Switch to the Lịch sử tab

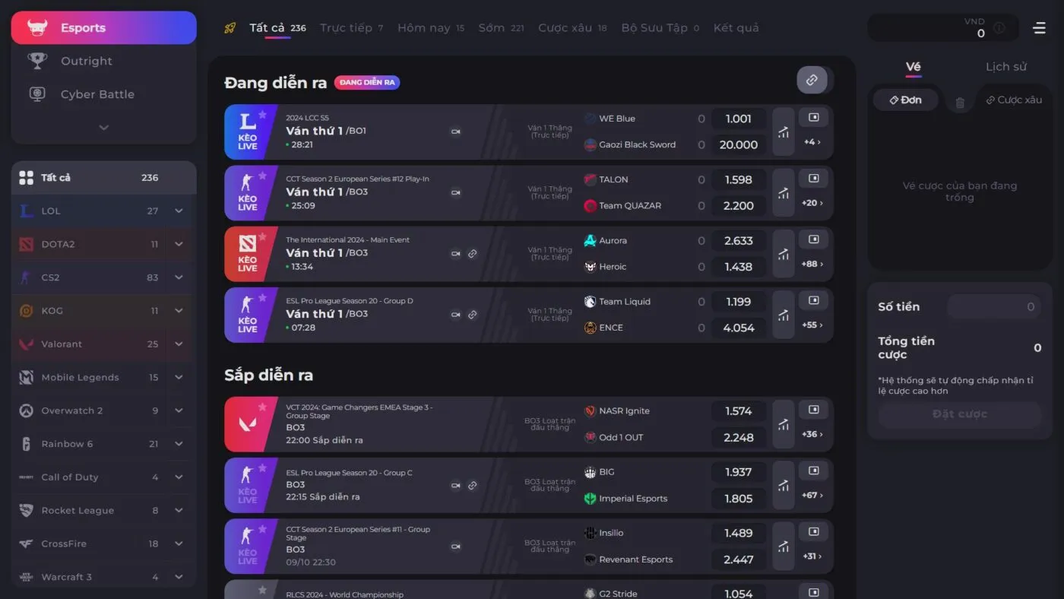coord(1005,67)
